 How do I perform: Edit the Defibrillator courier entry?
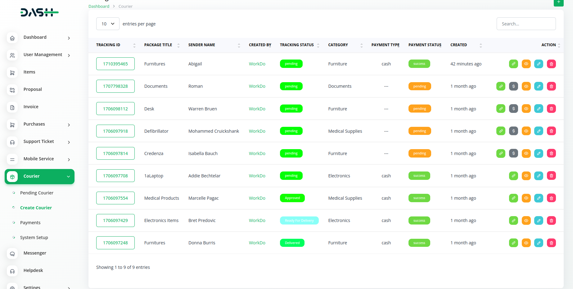[x=539, y=131]
